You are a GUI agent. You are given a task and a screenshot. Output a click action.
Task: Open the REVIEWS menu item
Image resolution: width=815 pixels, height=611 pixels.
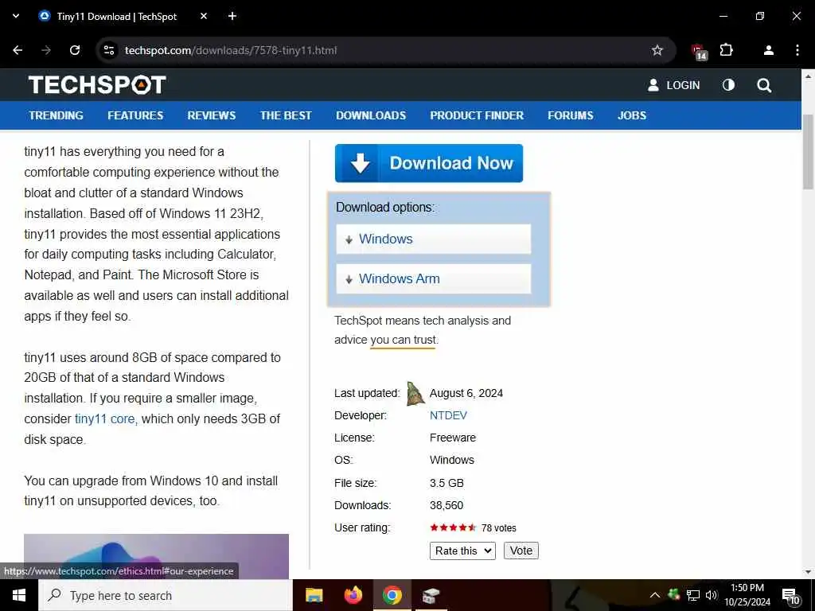tap(212, 115)
